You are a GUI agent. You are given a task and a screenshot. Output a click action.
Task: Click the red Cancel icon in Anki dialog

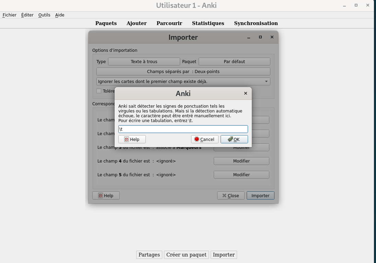pyautogui.click(x=197, y=139)
